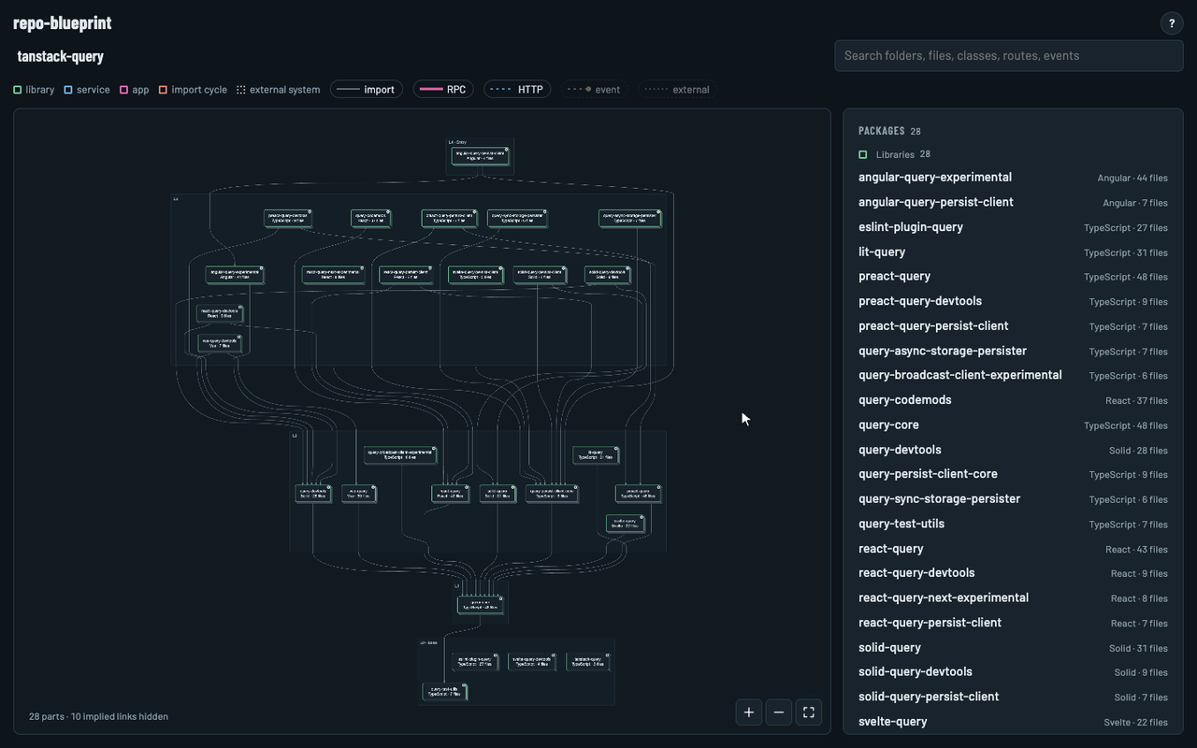The image size is (1197, 748).
Task: Select query-test-utils in the Packages list
Action: 1013,524
